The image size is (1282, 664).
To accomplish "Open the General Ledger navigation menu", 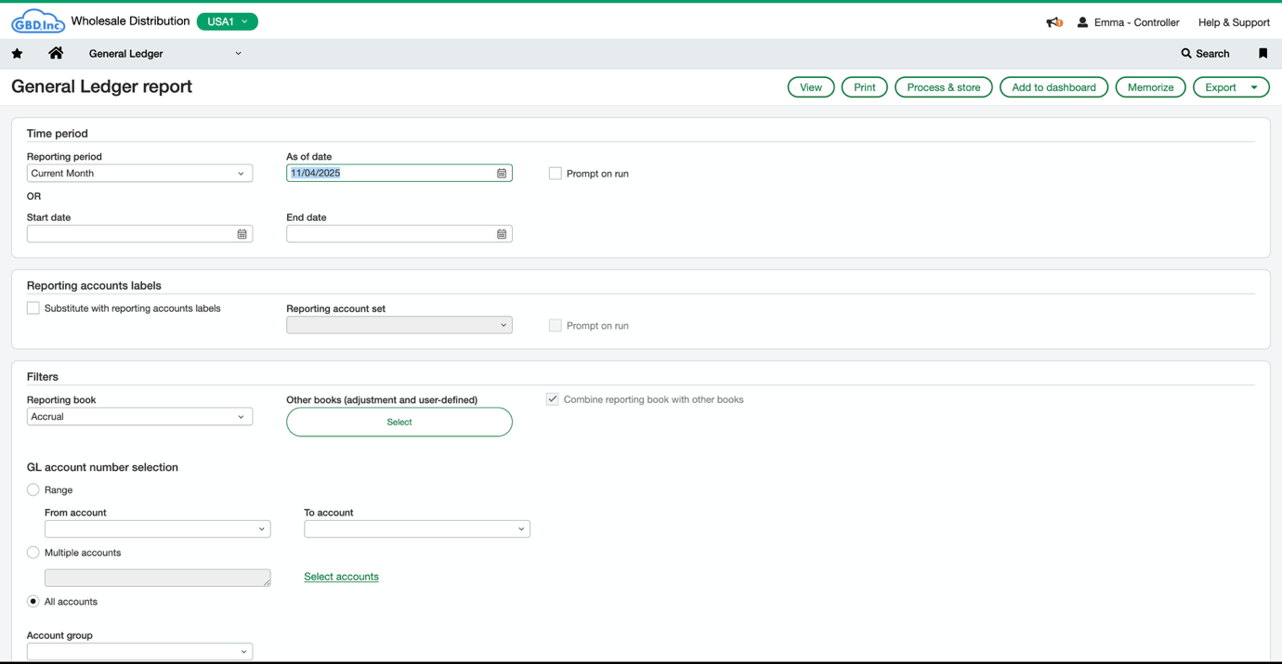I will tap(164, 54).
